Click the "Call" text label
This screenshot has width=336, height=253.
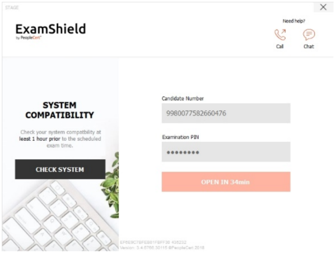point(280,47)
